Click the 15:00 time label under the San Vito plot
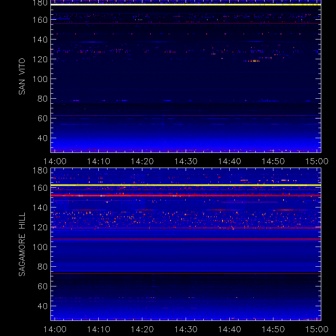Viewport: 336px width, 336px height. [317, 161]
